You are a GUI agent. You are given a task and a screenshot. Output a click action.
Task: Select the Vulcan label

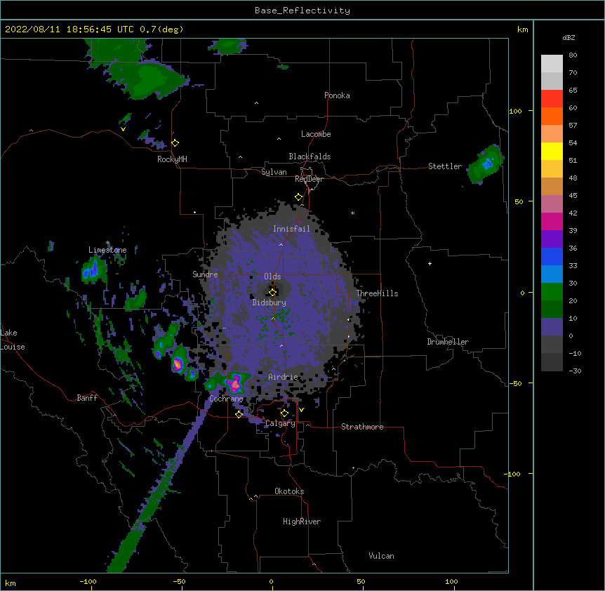click(381, 556)
